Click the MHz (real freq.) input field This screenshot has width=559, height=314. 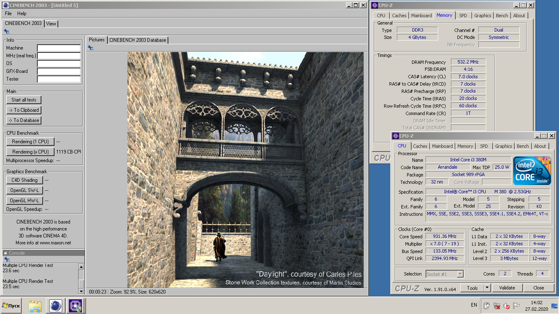tap(59, 56)
